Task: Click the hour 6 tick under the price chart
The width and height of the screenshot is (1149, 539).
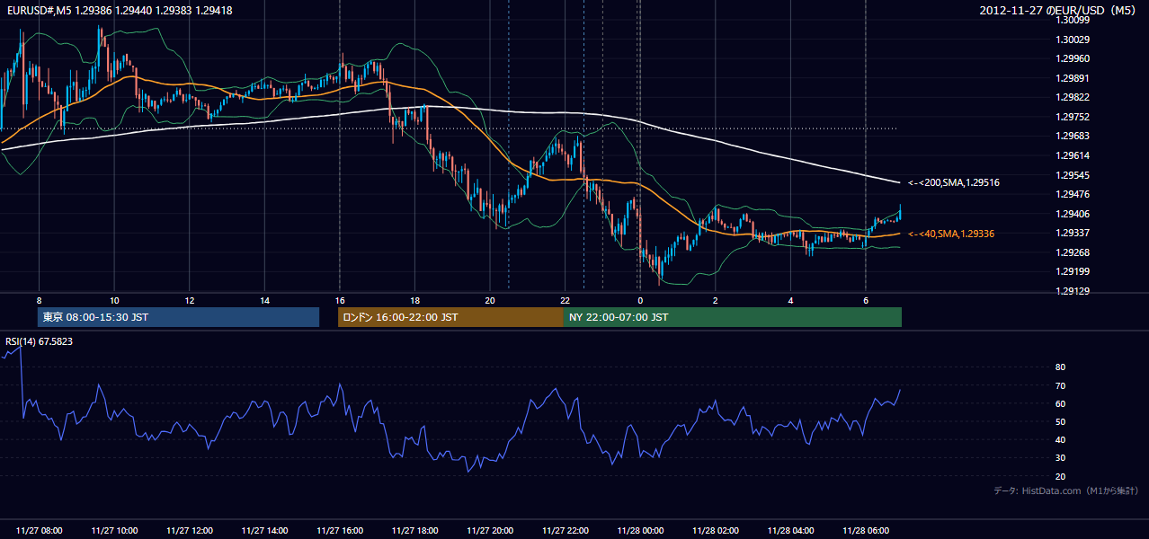Action: [866, 299]
